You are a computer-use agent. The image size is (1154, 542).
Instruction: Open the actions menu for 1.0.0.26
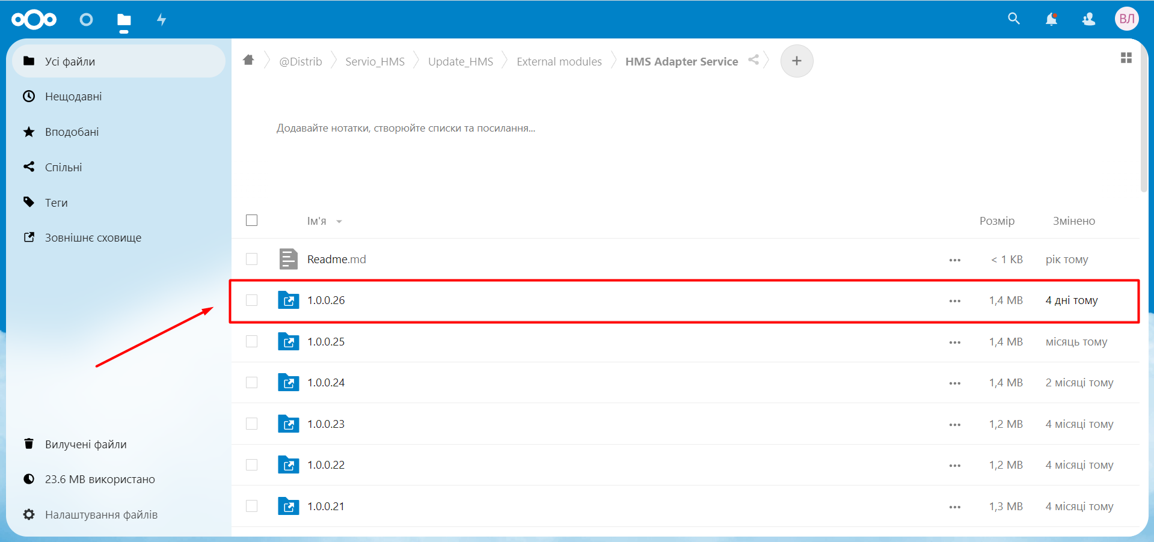(954, 301)
